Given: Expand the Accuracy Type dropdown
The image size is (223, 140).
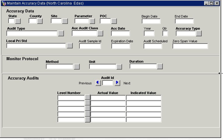Looking at the screenshot, I should (x=199, y=34).
